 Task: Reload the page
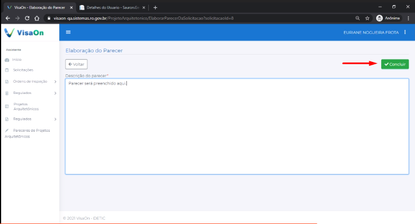click(x=27, y=18)
